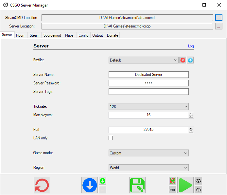
Task: Decrease Port value with the down arrow
Action: [x=191, y=131]
